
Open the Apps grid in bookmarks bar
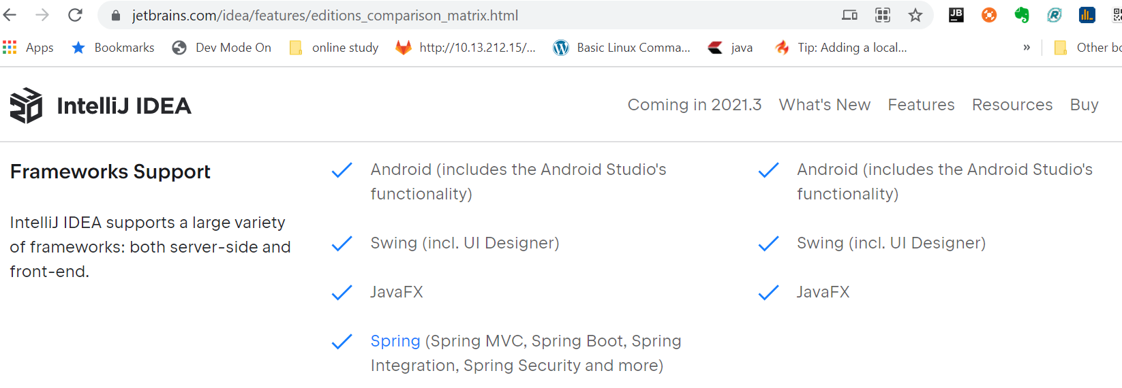28,48
